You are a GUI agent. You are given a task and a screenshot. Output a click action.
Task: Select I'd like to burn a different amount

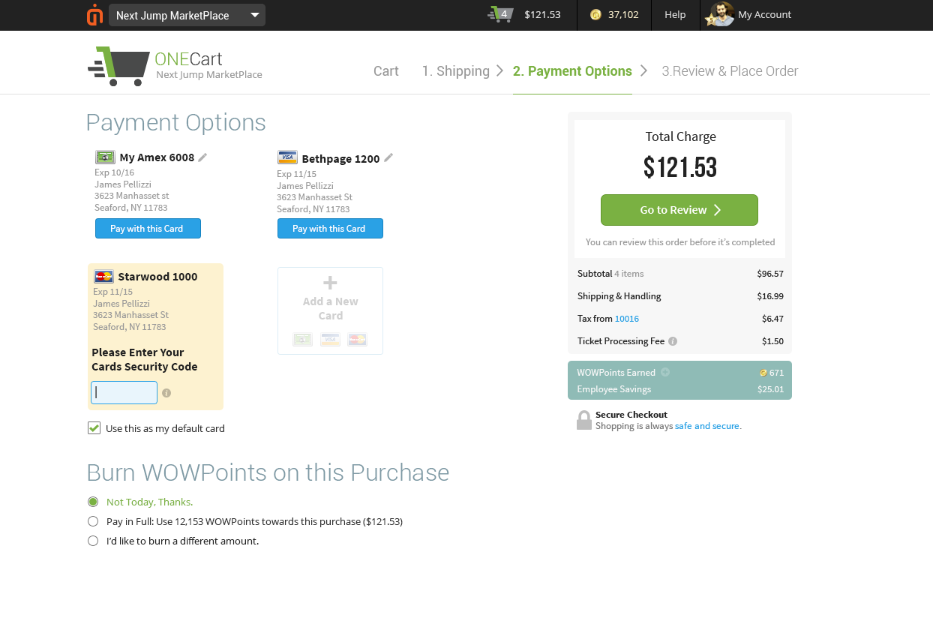(93, 541)
